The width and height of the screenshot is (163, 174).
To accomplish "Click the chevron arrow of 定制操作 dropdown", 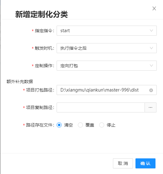I will coord(151,66).
